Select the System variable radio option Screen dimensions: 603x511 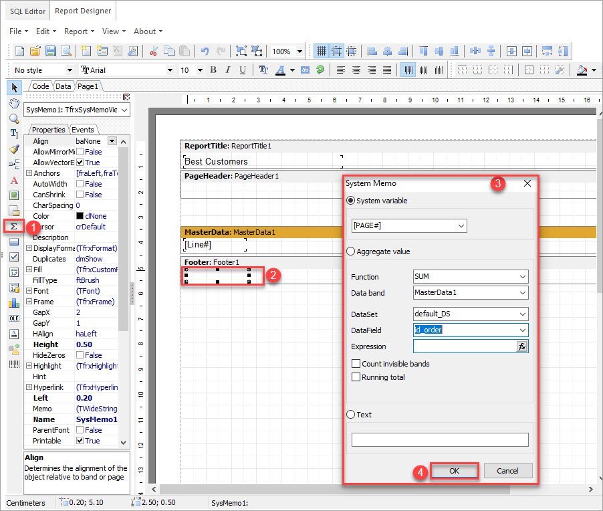point(351,201)
